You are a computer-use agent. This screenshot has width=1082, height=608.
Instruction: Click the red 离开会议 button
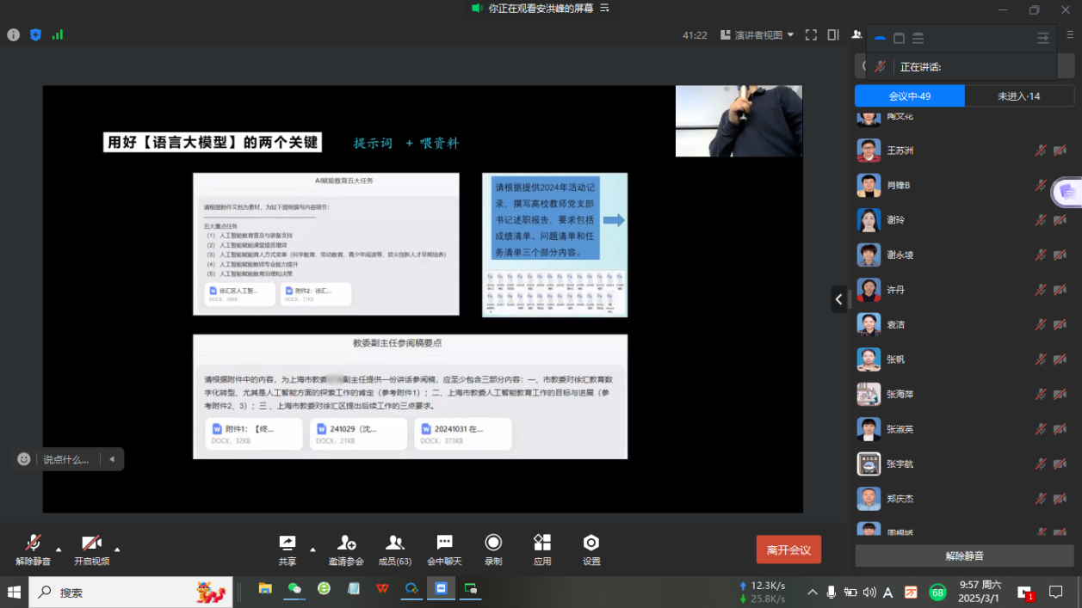(788, 550)
